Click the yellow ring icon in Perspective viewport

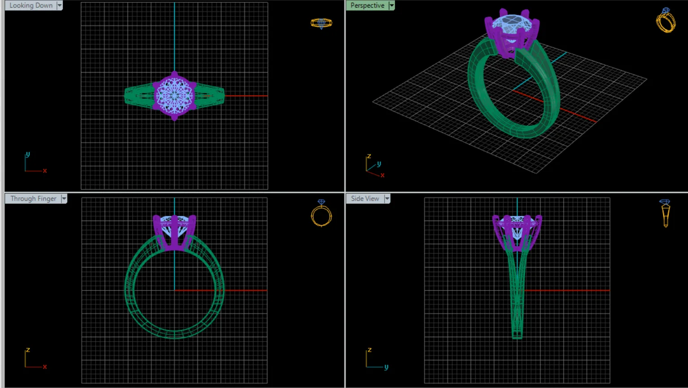tap(666, 20)
